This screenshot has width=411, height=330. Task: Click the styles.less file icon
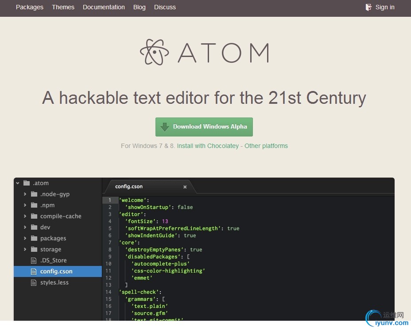click(x=34, y=282)
